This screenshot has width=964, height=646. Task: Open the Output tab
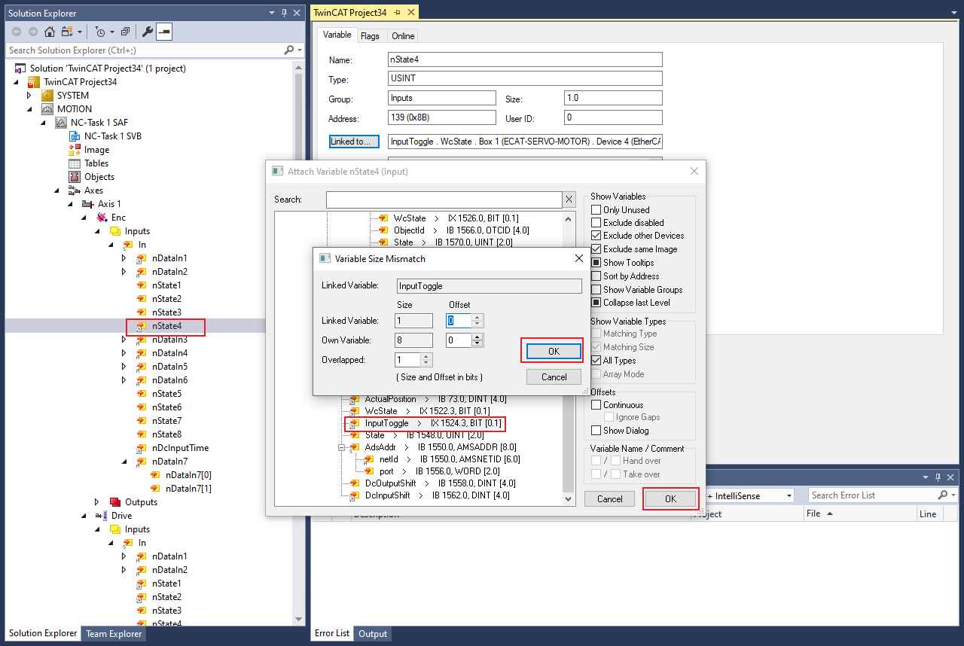(373, 634)
